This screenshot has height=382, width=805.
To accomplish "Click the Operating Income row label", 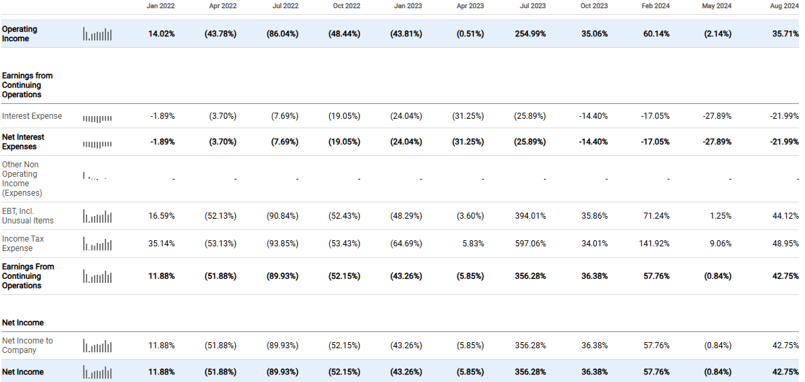I will pyautogui.click(x=20, y=34).
